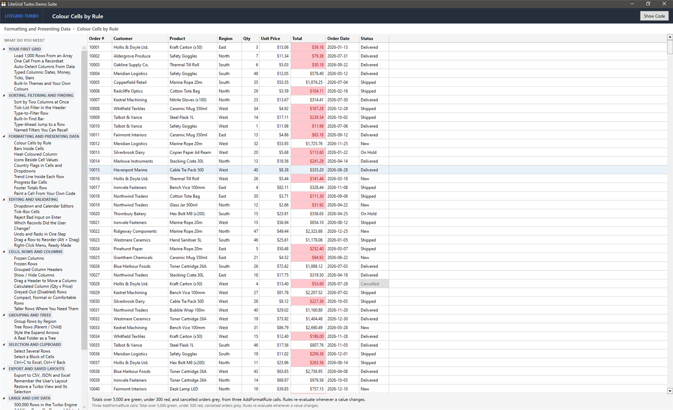Collapse FORMATTING AND PRESENTING DATA section
This screenshot has height=410, width=673.
(4, 136)
